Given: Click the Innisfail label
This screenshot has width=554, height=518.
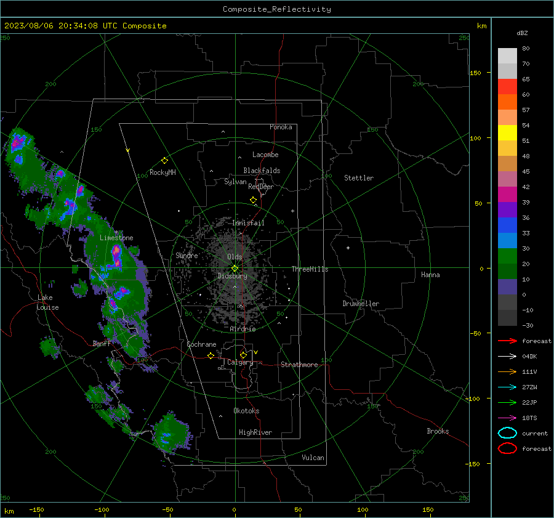Looking at the screenshot, I should pyautogui.click(x=248, y=223).
